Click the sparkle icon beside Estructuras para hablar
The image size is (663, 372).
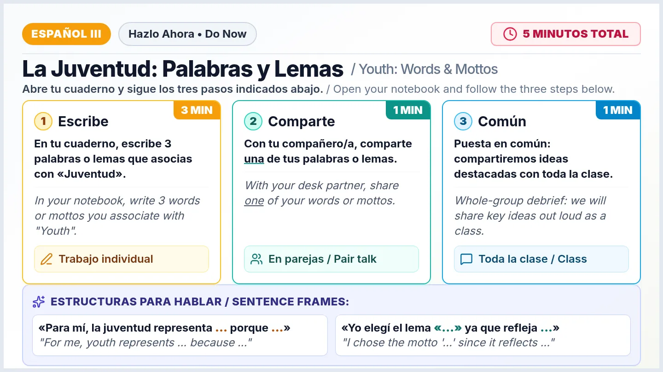pyautogui.click(x=39, y=302)
